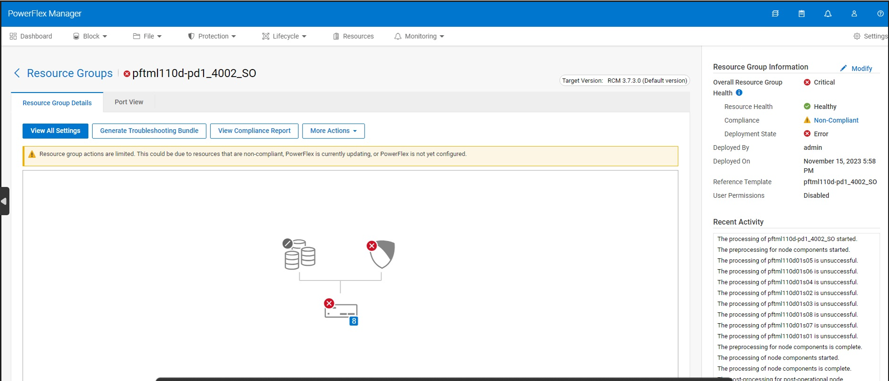Click the info icon beside Health
Image resolution: width=889 pixels, height=381 pixels.
[739, 93]
